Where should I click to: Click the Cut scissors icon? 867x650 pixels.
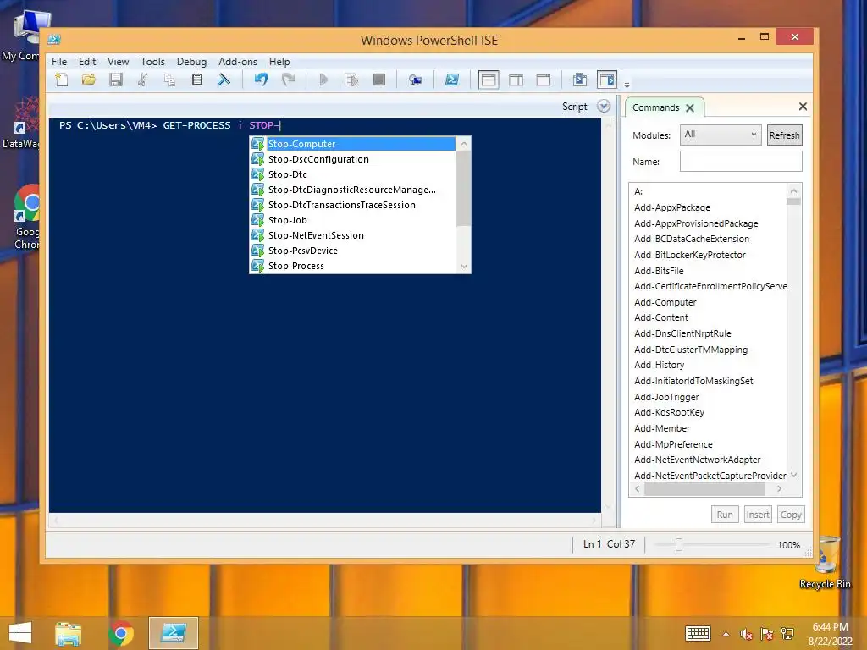[x=142, y=80]
